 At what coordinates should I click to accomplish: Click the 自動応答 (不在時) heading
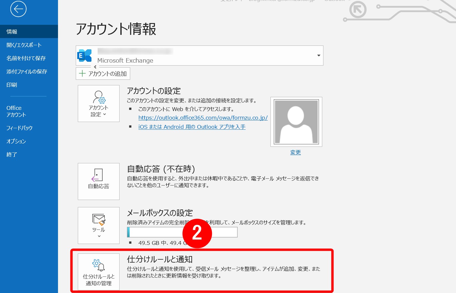point(161,169)
